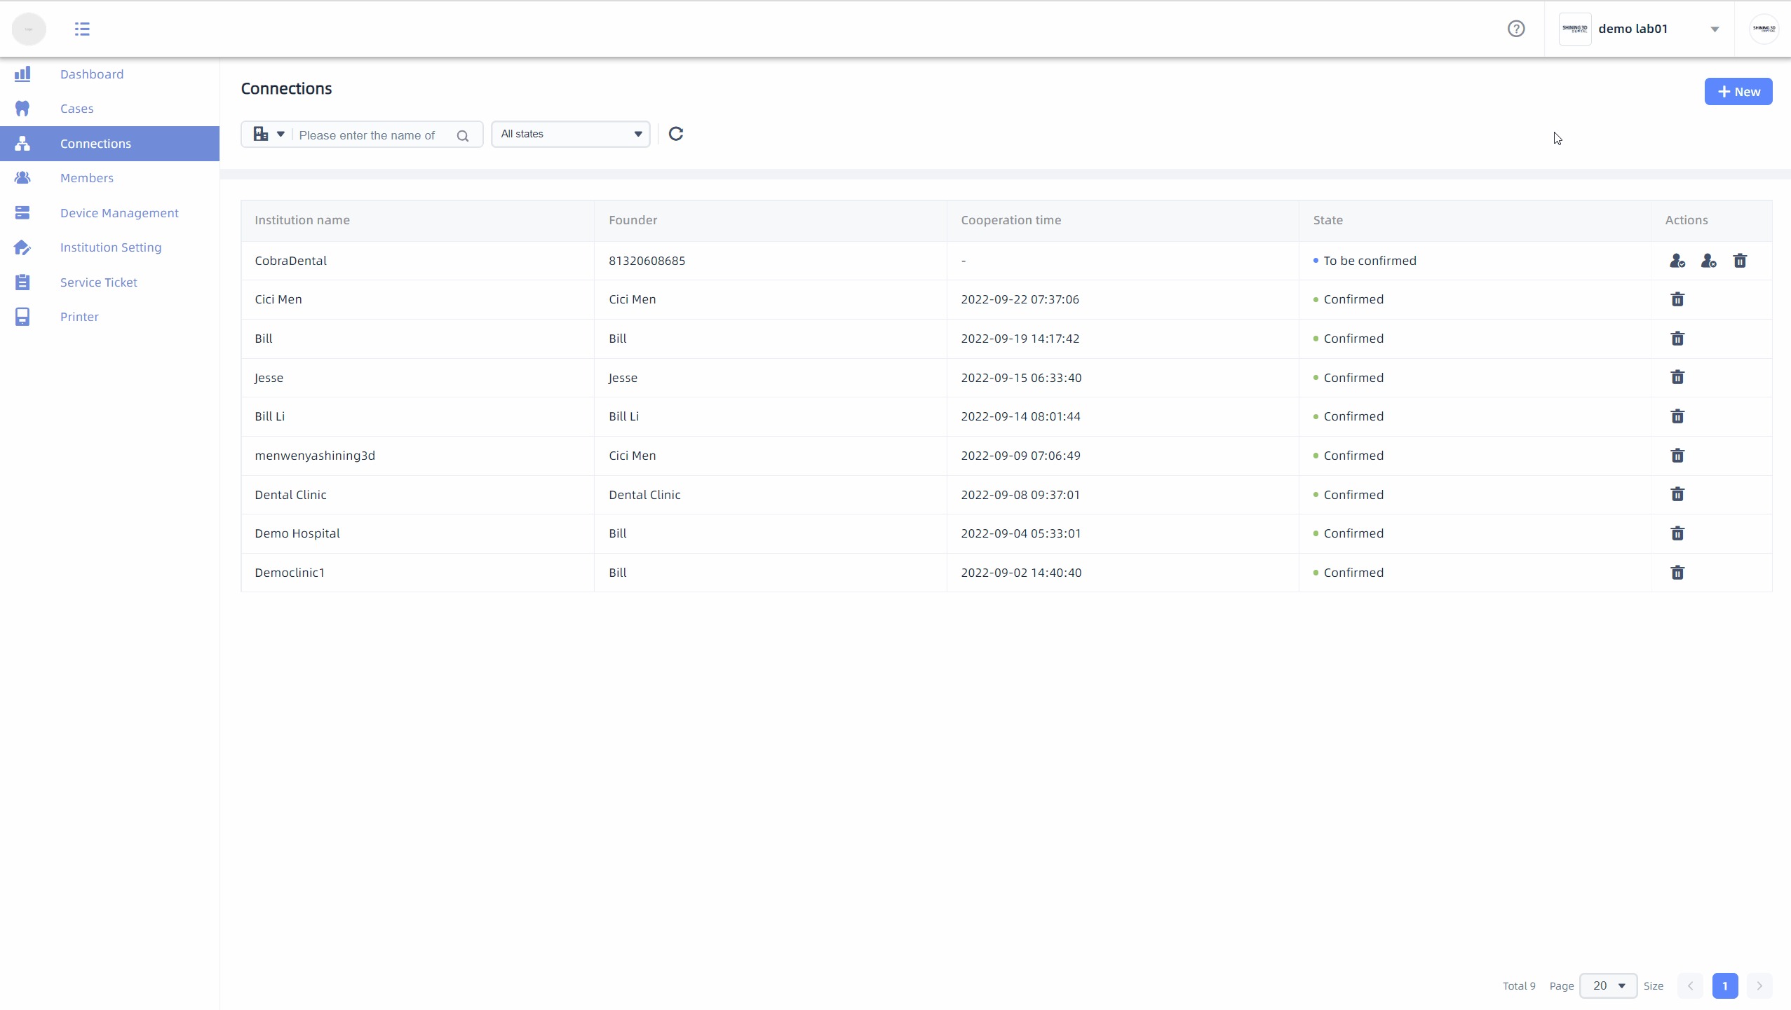
Task: Select page 1 in pagination
Action: tap(1724, 985)
